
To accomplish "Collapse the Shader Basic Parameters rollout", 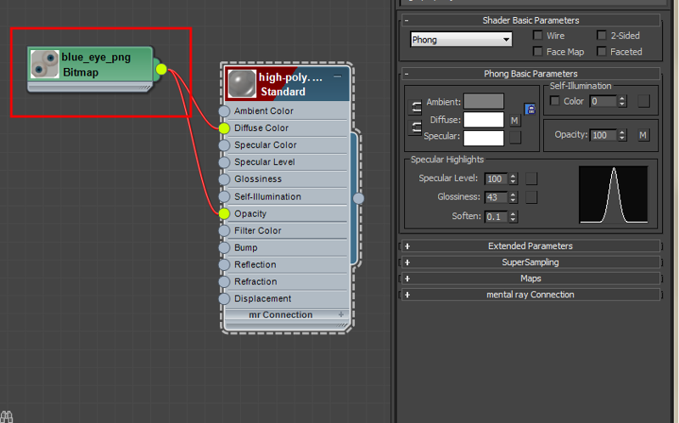I will coord(407,20).
